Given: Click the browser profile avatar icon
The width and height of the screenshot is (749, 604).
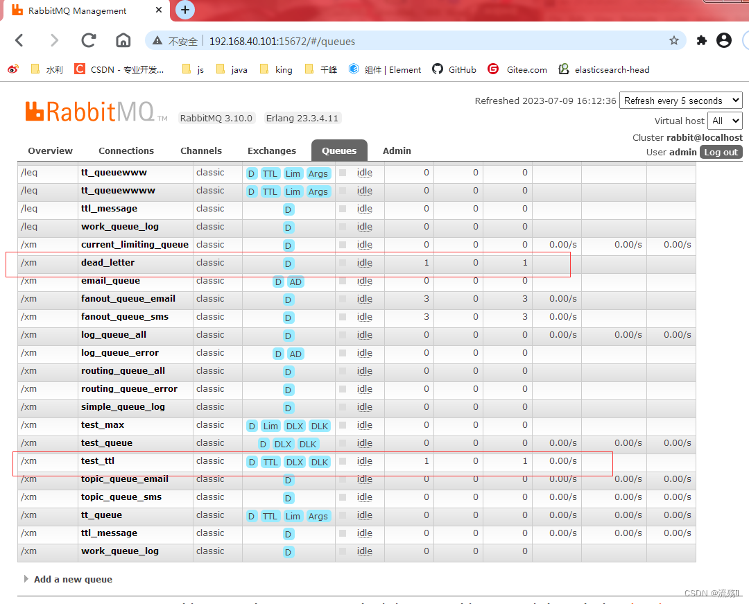Looking at the screenshot, I should [x=724, y=41].
